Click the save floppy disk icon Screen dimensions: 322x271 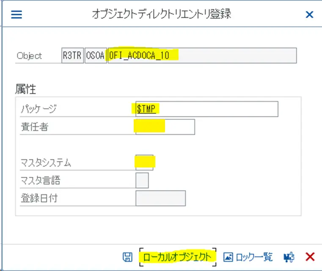[x=127, y=257]
